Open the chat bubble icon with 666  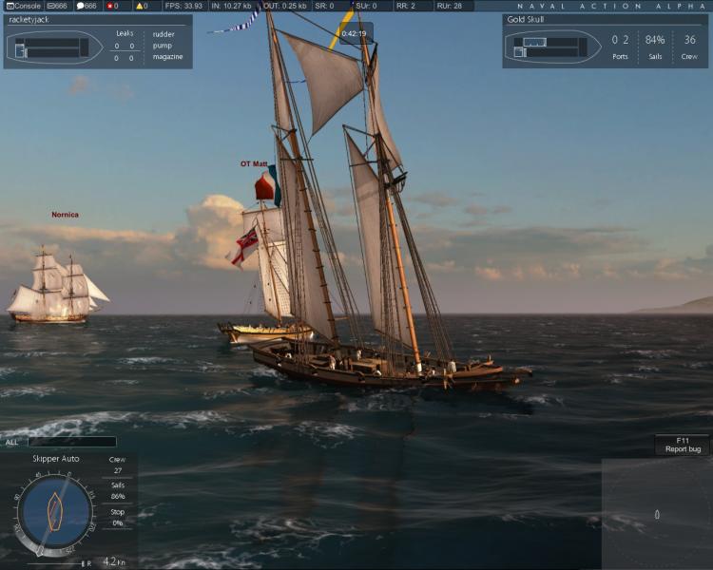[x=87, y=6]
